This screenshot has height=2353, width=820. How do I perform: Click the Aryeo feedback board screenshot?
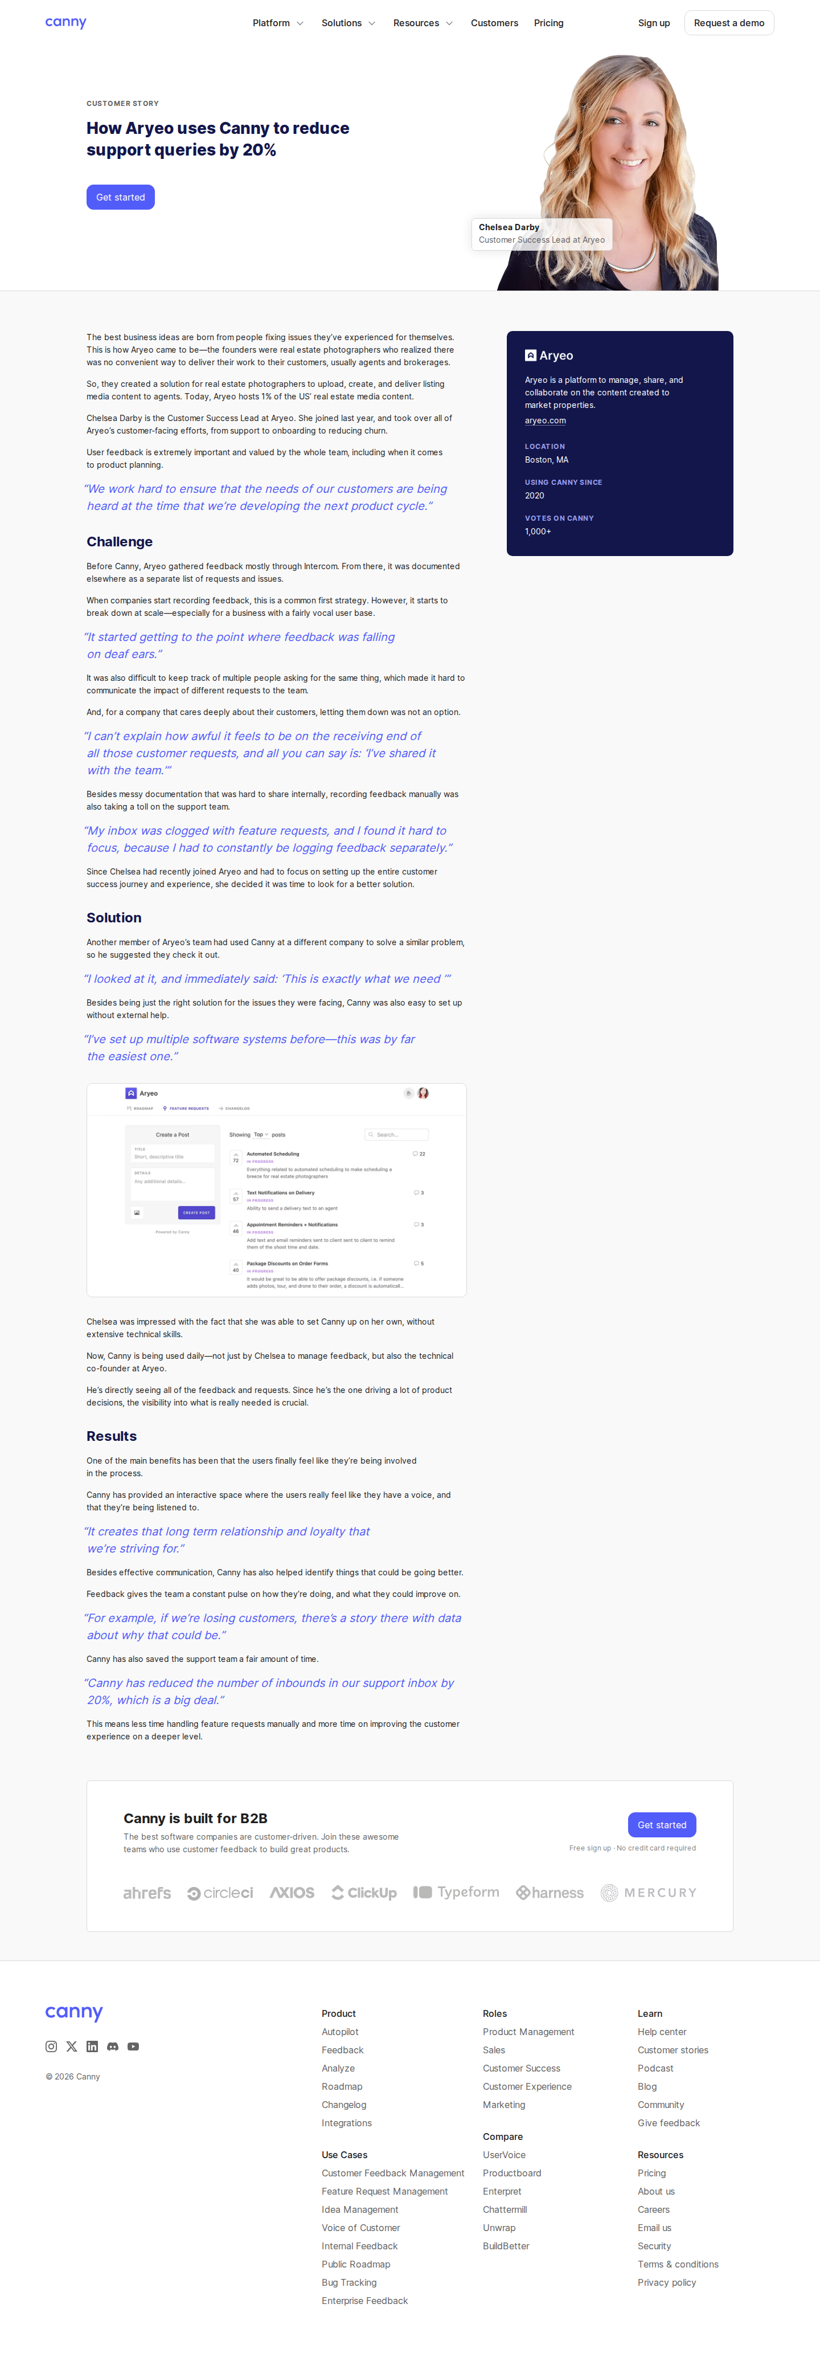click(x=277, y=1189)
